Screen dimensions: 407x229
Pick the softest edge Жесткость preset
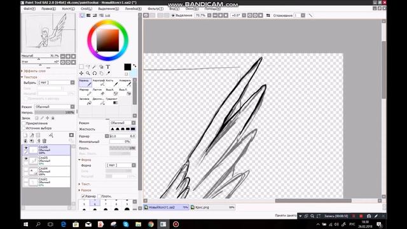113,129
